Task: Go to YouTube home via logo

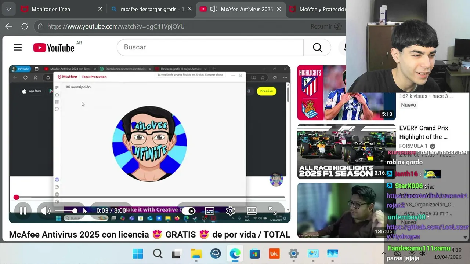Action: click(x=54, y=48)
